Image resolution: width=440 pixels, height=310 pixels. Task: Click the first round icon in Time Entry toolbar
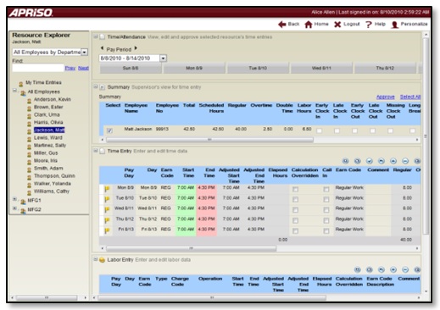pos(345,161)
